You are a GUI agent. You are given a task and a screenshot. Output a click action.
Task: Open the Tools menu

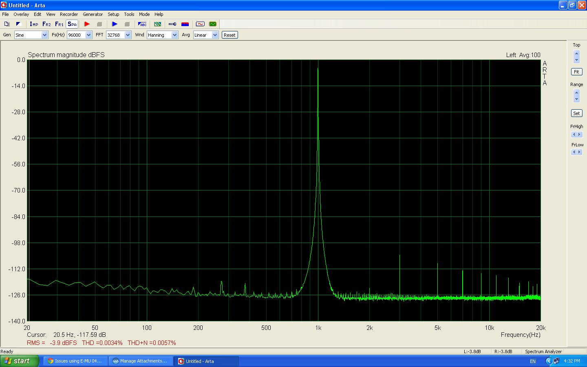(129, 14)
